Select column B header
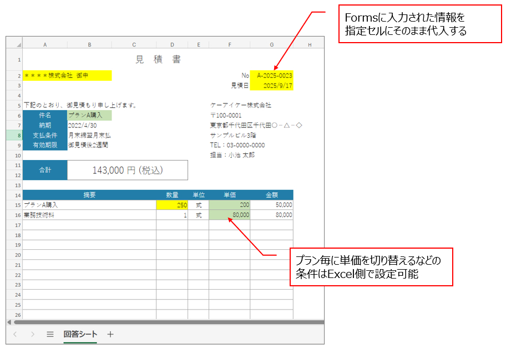Viewport: 506px width, 350px height. click(x=89, y=45)
